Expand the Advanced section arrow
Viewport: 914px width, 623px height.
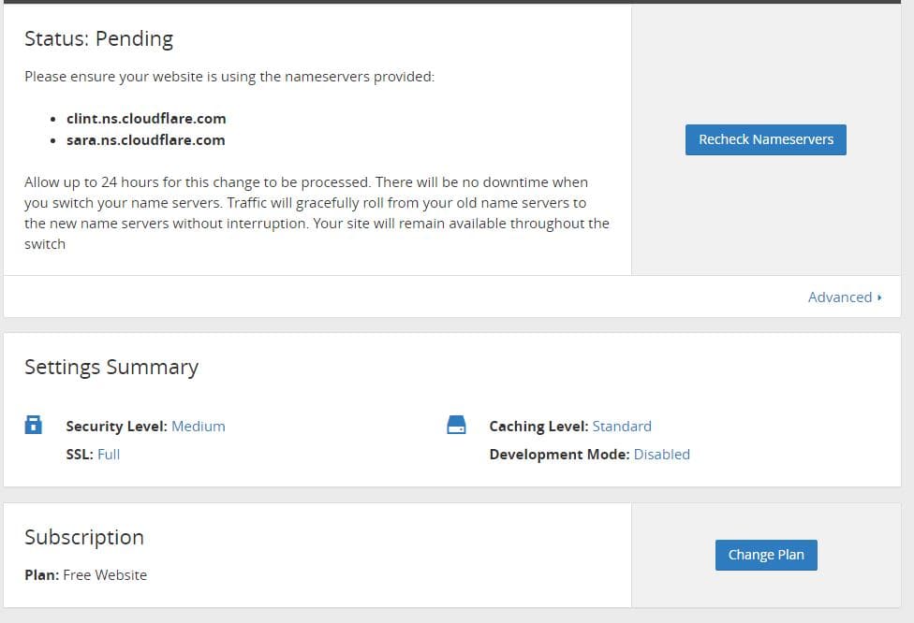[x=879, y=297]
